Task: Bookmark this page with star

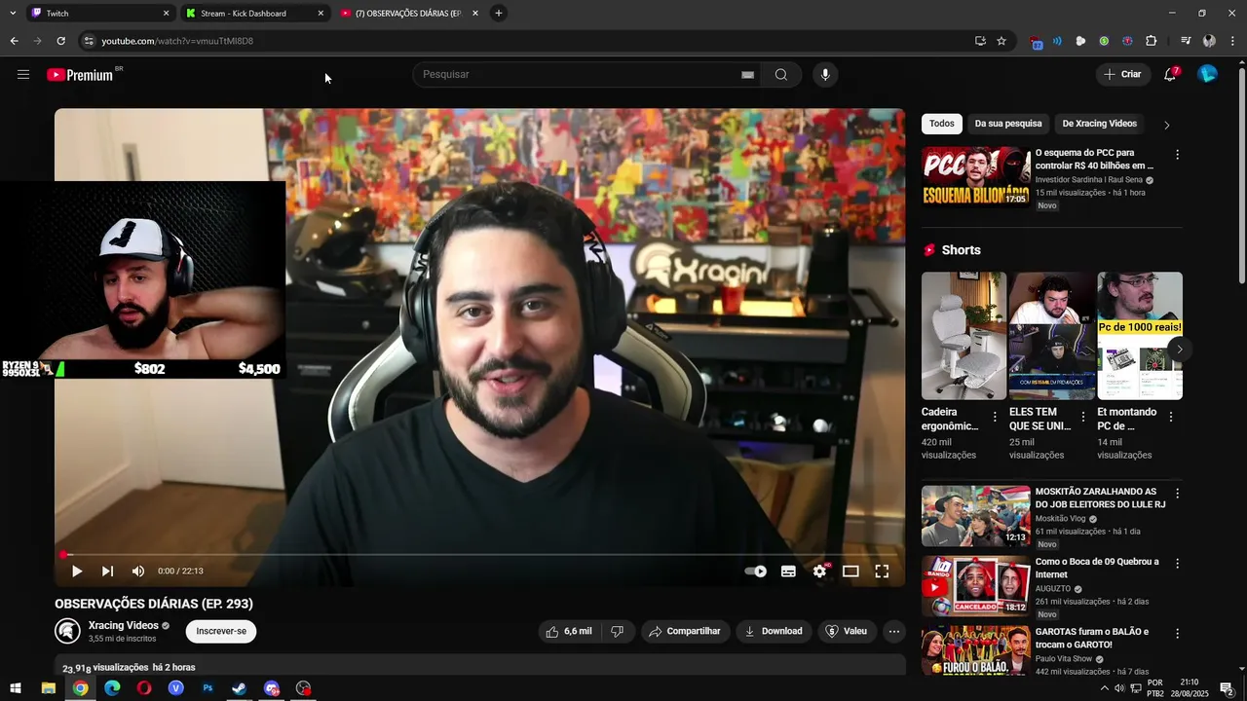Action: pyautogui.click(x=1001, y=41)
